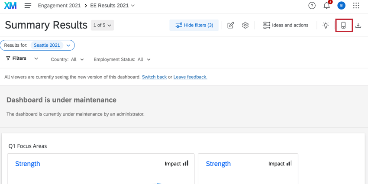Click the edit dashboard pencil icon
368x184 pixels.
(x=231, y=25)
